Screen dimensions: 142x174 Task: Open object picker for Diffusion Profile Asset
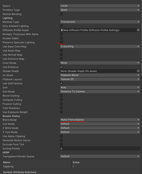pyautogui.click(x=138, y=30)
